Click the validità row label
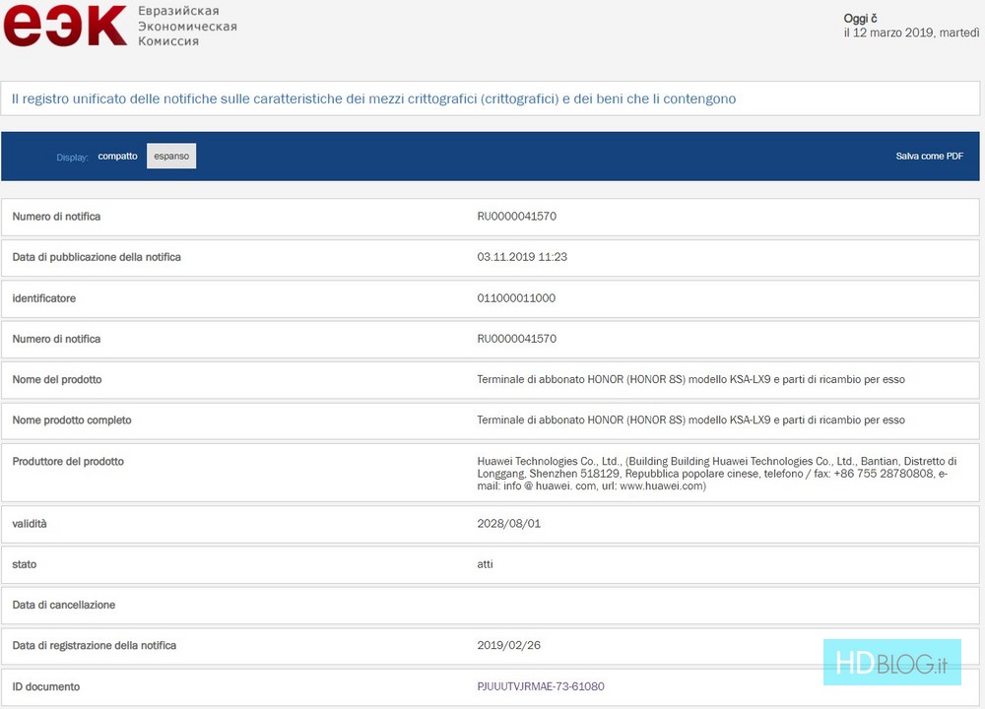 pyautogui.click(x=30, y=524)
